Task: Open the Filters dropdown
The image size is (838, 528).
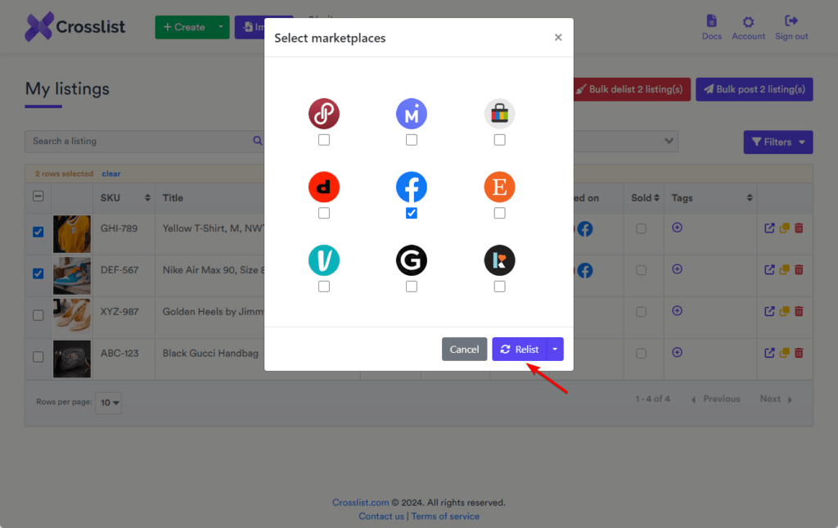Action: point(777,142)
